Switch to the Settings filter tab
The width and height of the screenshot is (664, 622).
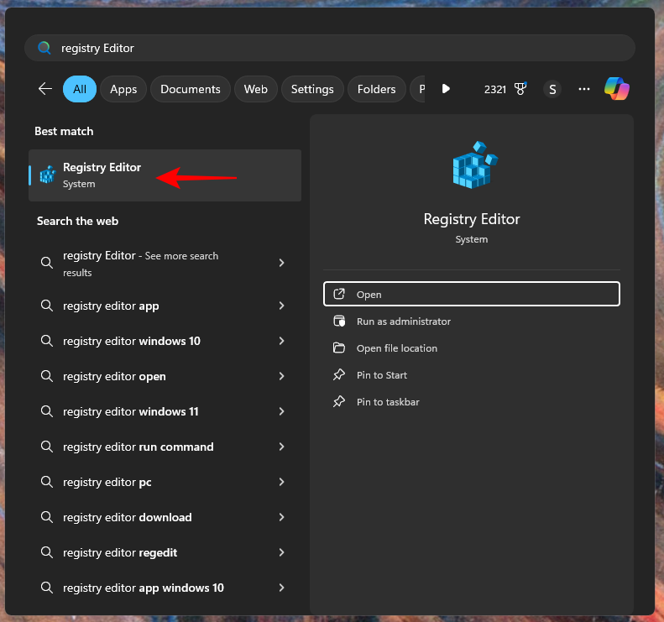(x=312, y=89)
